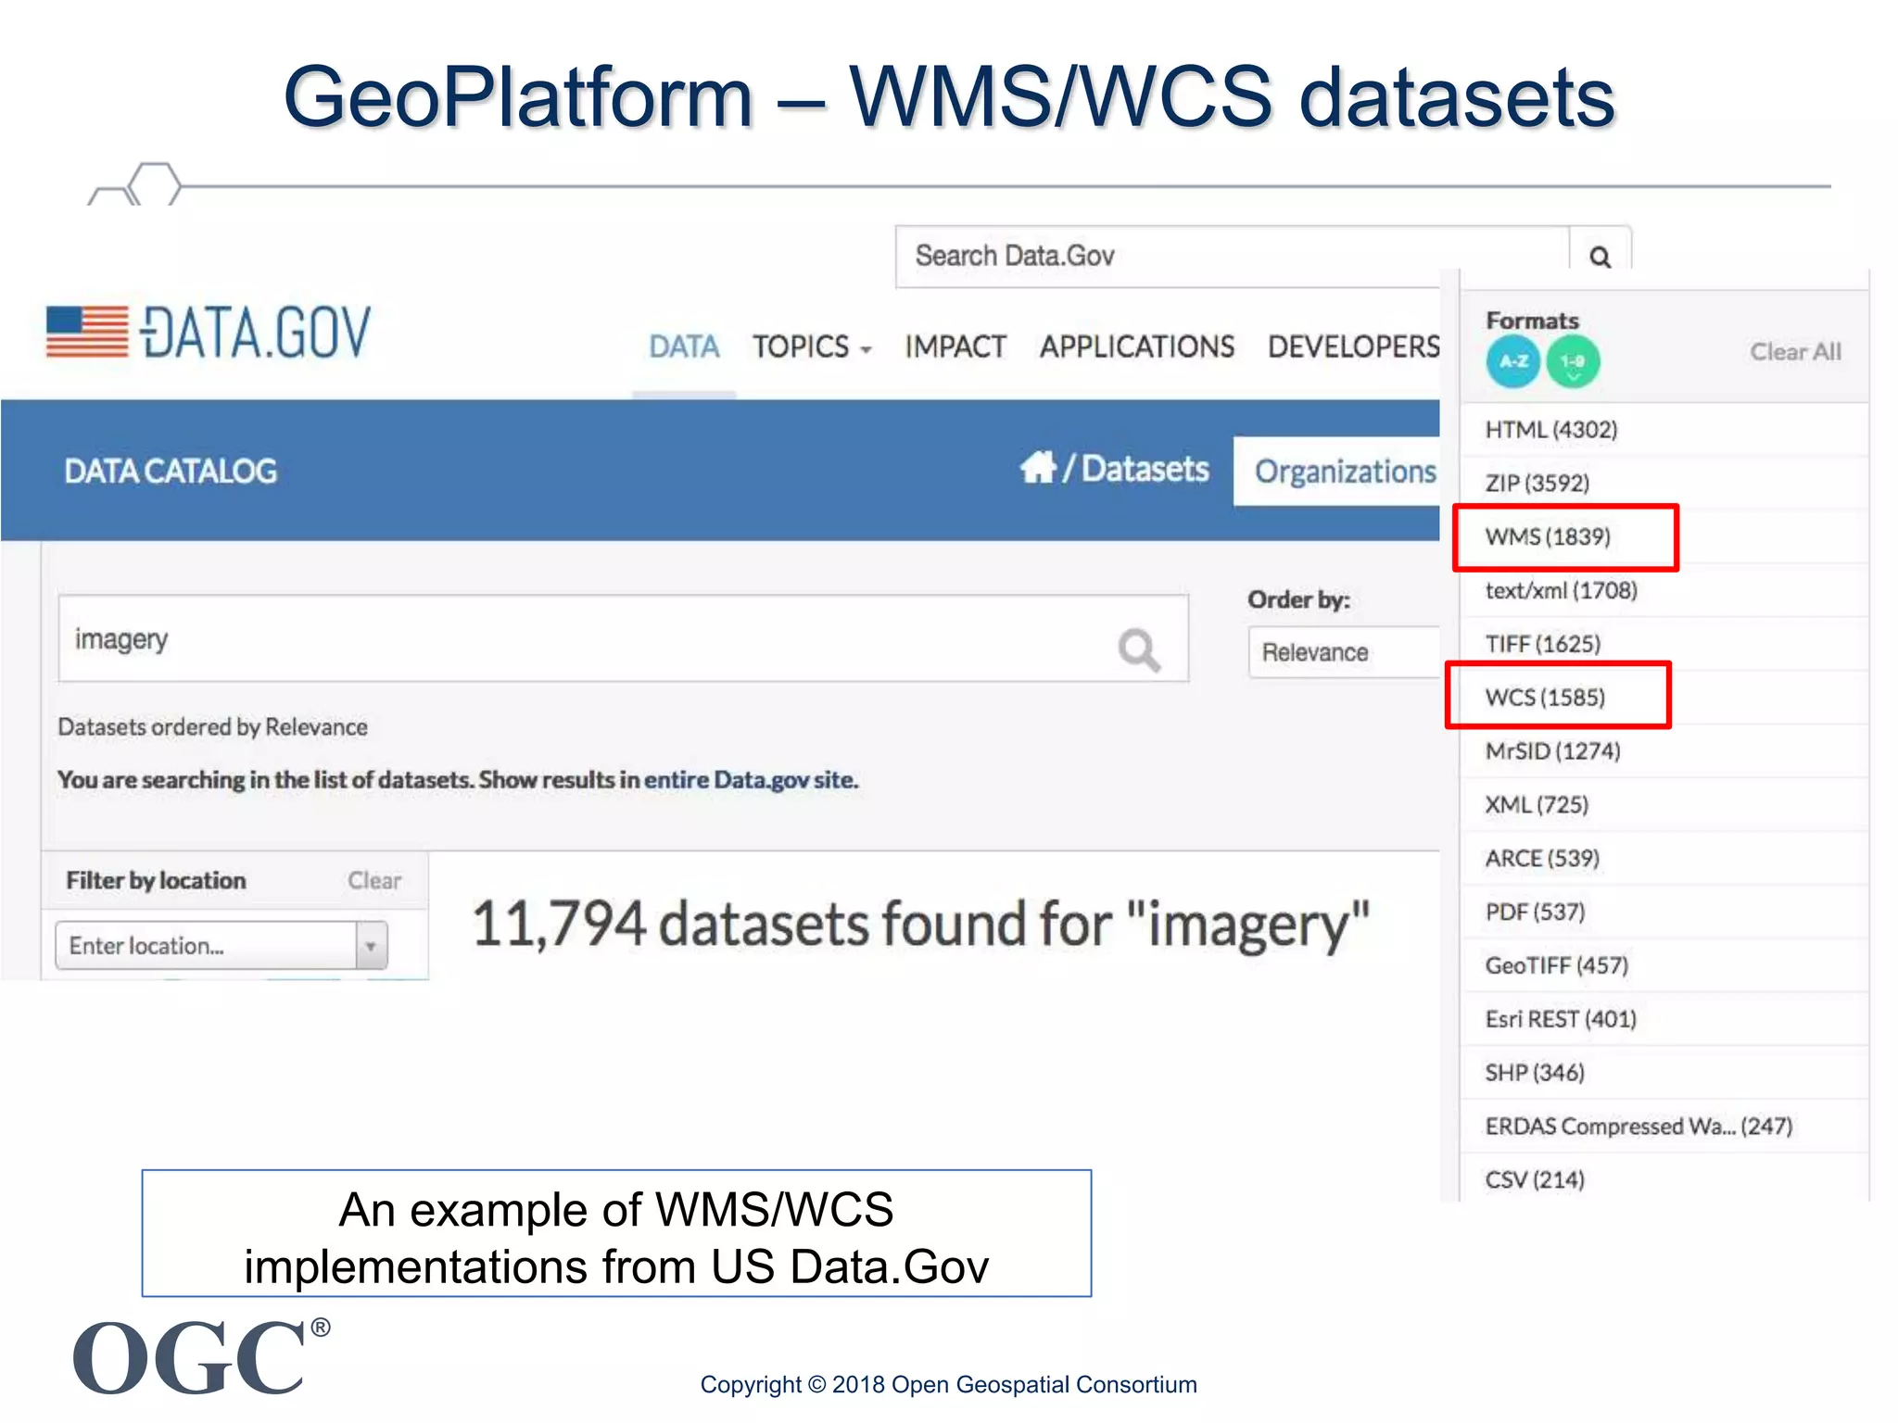The width and height of the screenshot is (1898, 1423).
Task: Open the TOPICS dropdown menu
Action: (x=811, y=346)
